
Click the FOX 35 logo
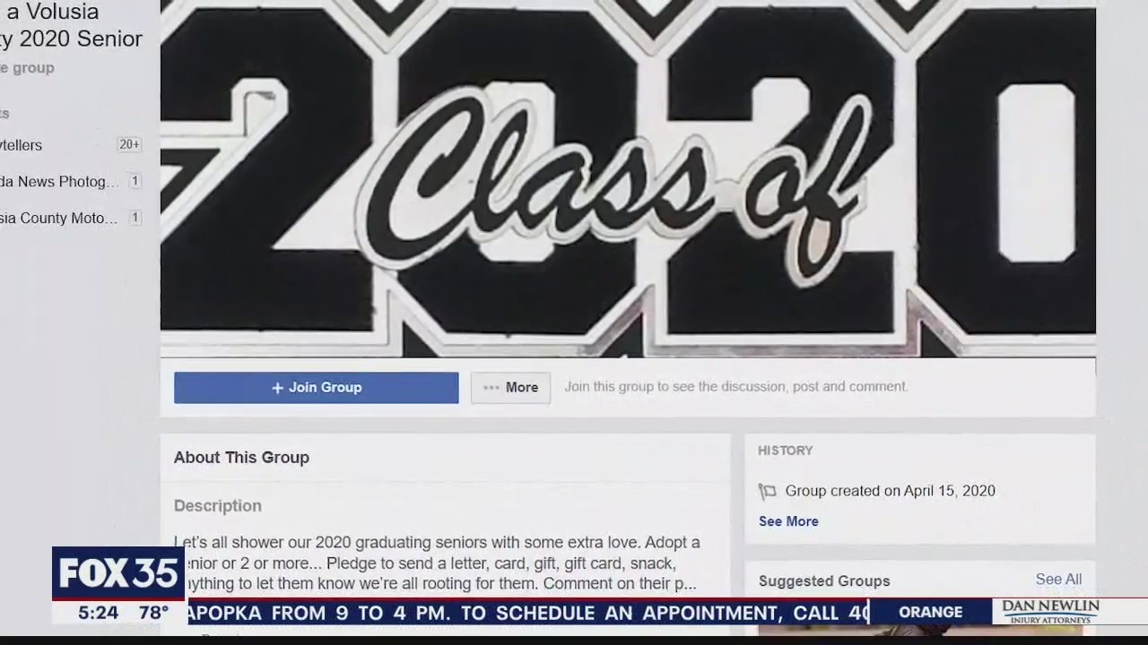(118, 573)
